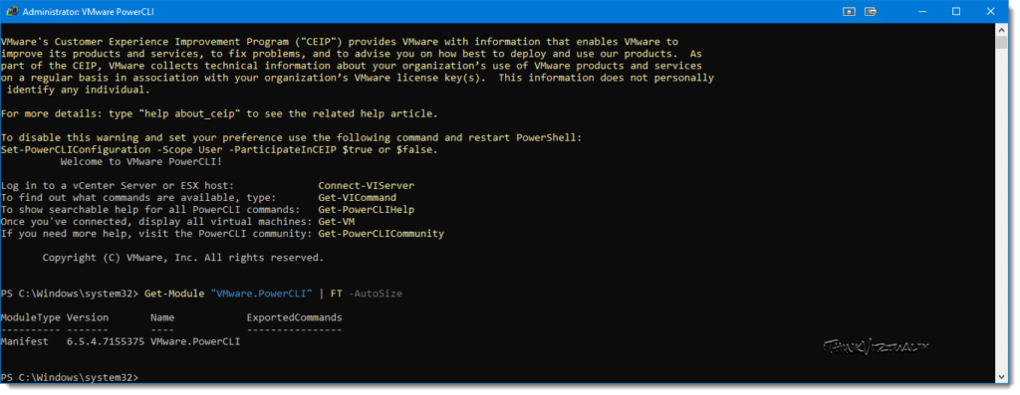This screenshot has width=1020, height=395.
Task: Open the PowerCLI window system menu icon
Action: pos(12,12)
